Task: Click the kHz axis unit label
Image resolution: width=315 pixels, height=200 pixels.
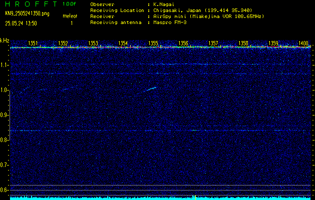Action: coord(5,40)
